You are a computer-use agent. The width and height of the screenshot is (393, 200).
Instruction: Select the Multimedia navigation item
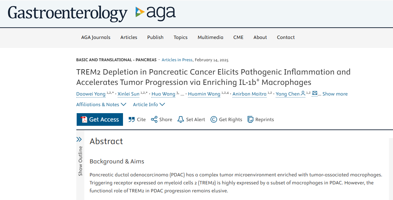pos(210,37)
